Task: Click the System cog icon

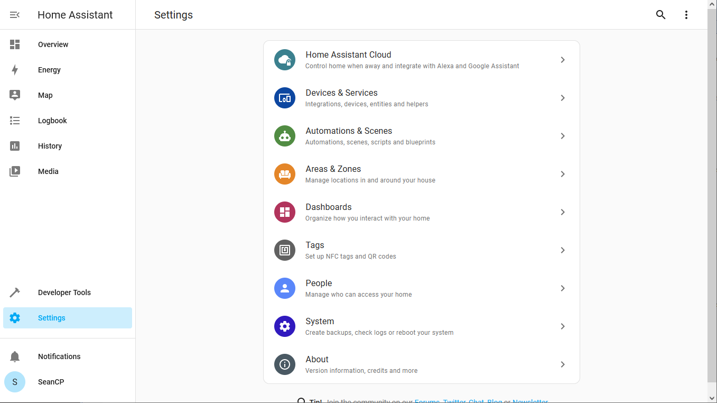Action: 285,326
